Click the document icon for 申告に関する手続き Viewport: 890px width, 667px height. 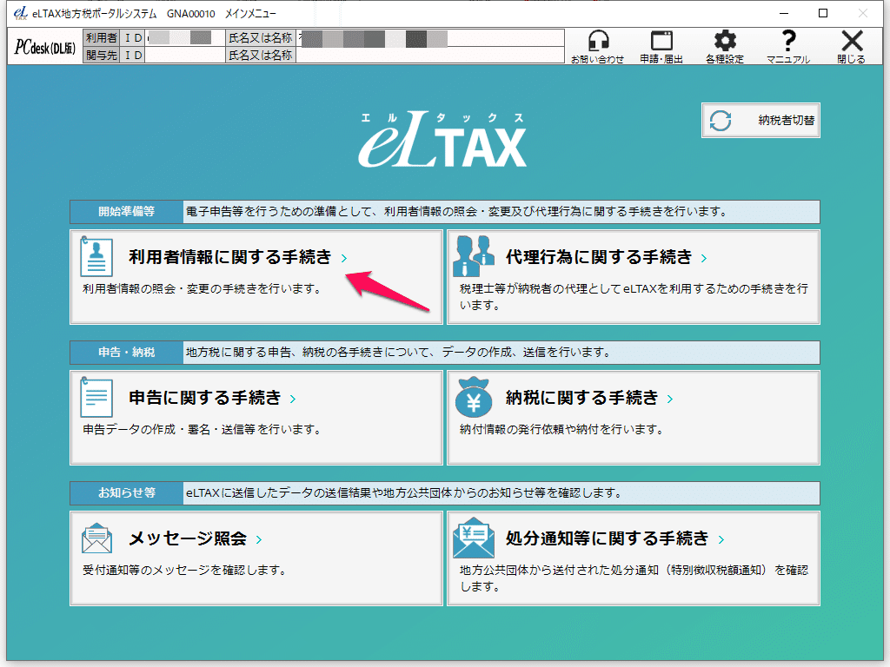96,397
